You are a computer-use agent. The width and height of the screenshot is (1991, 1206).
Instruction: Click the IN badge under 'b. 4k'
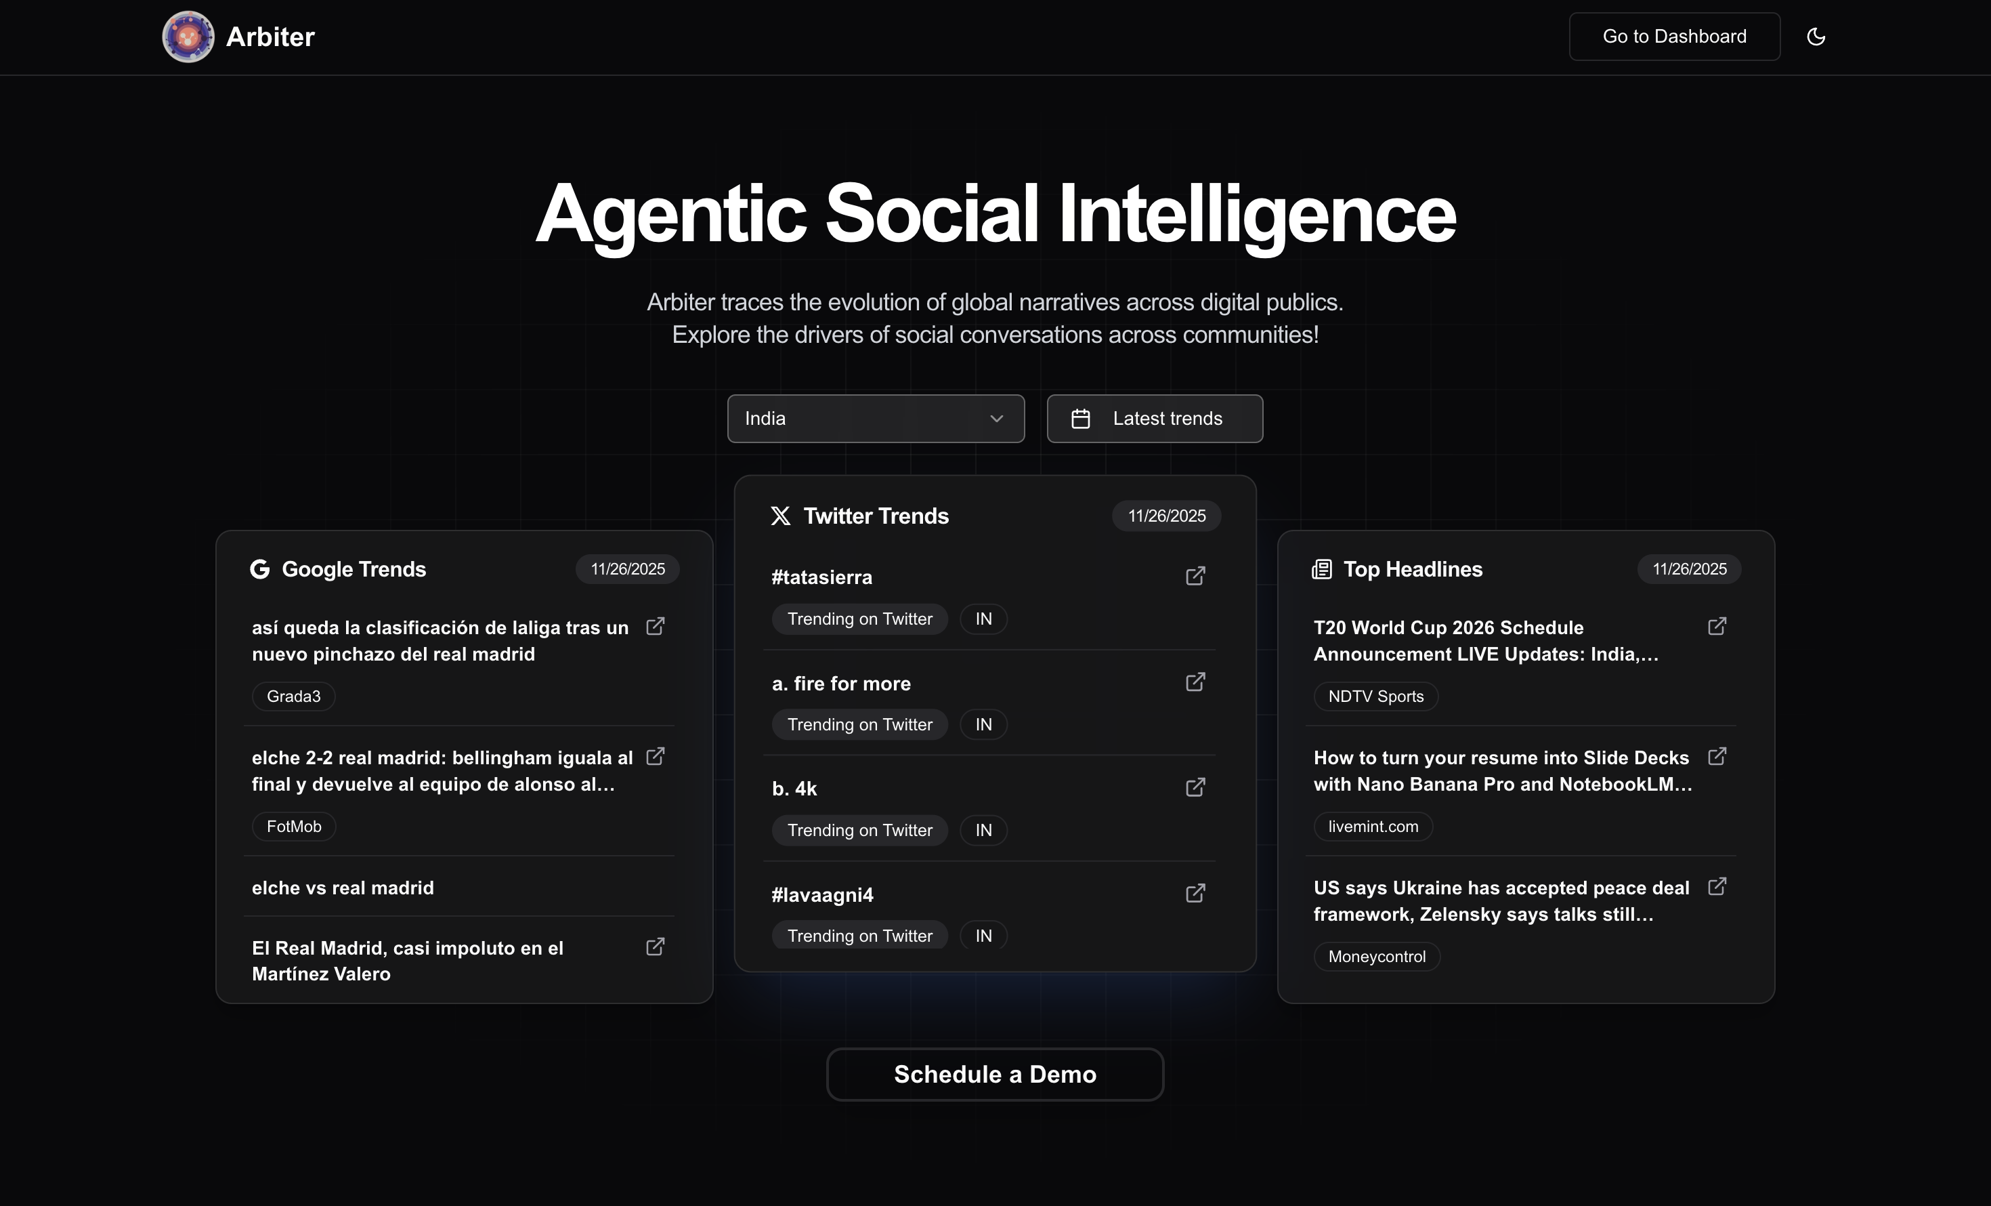(983, 831)
